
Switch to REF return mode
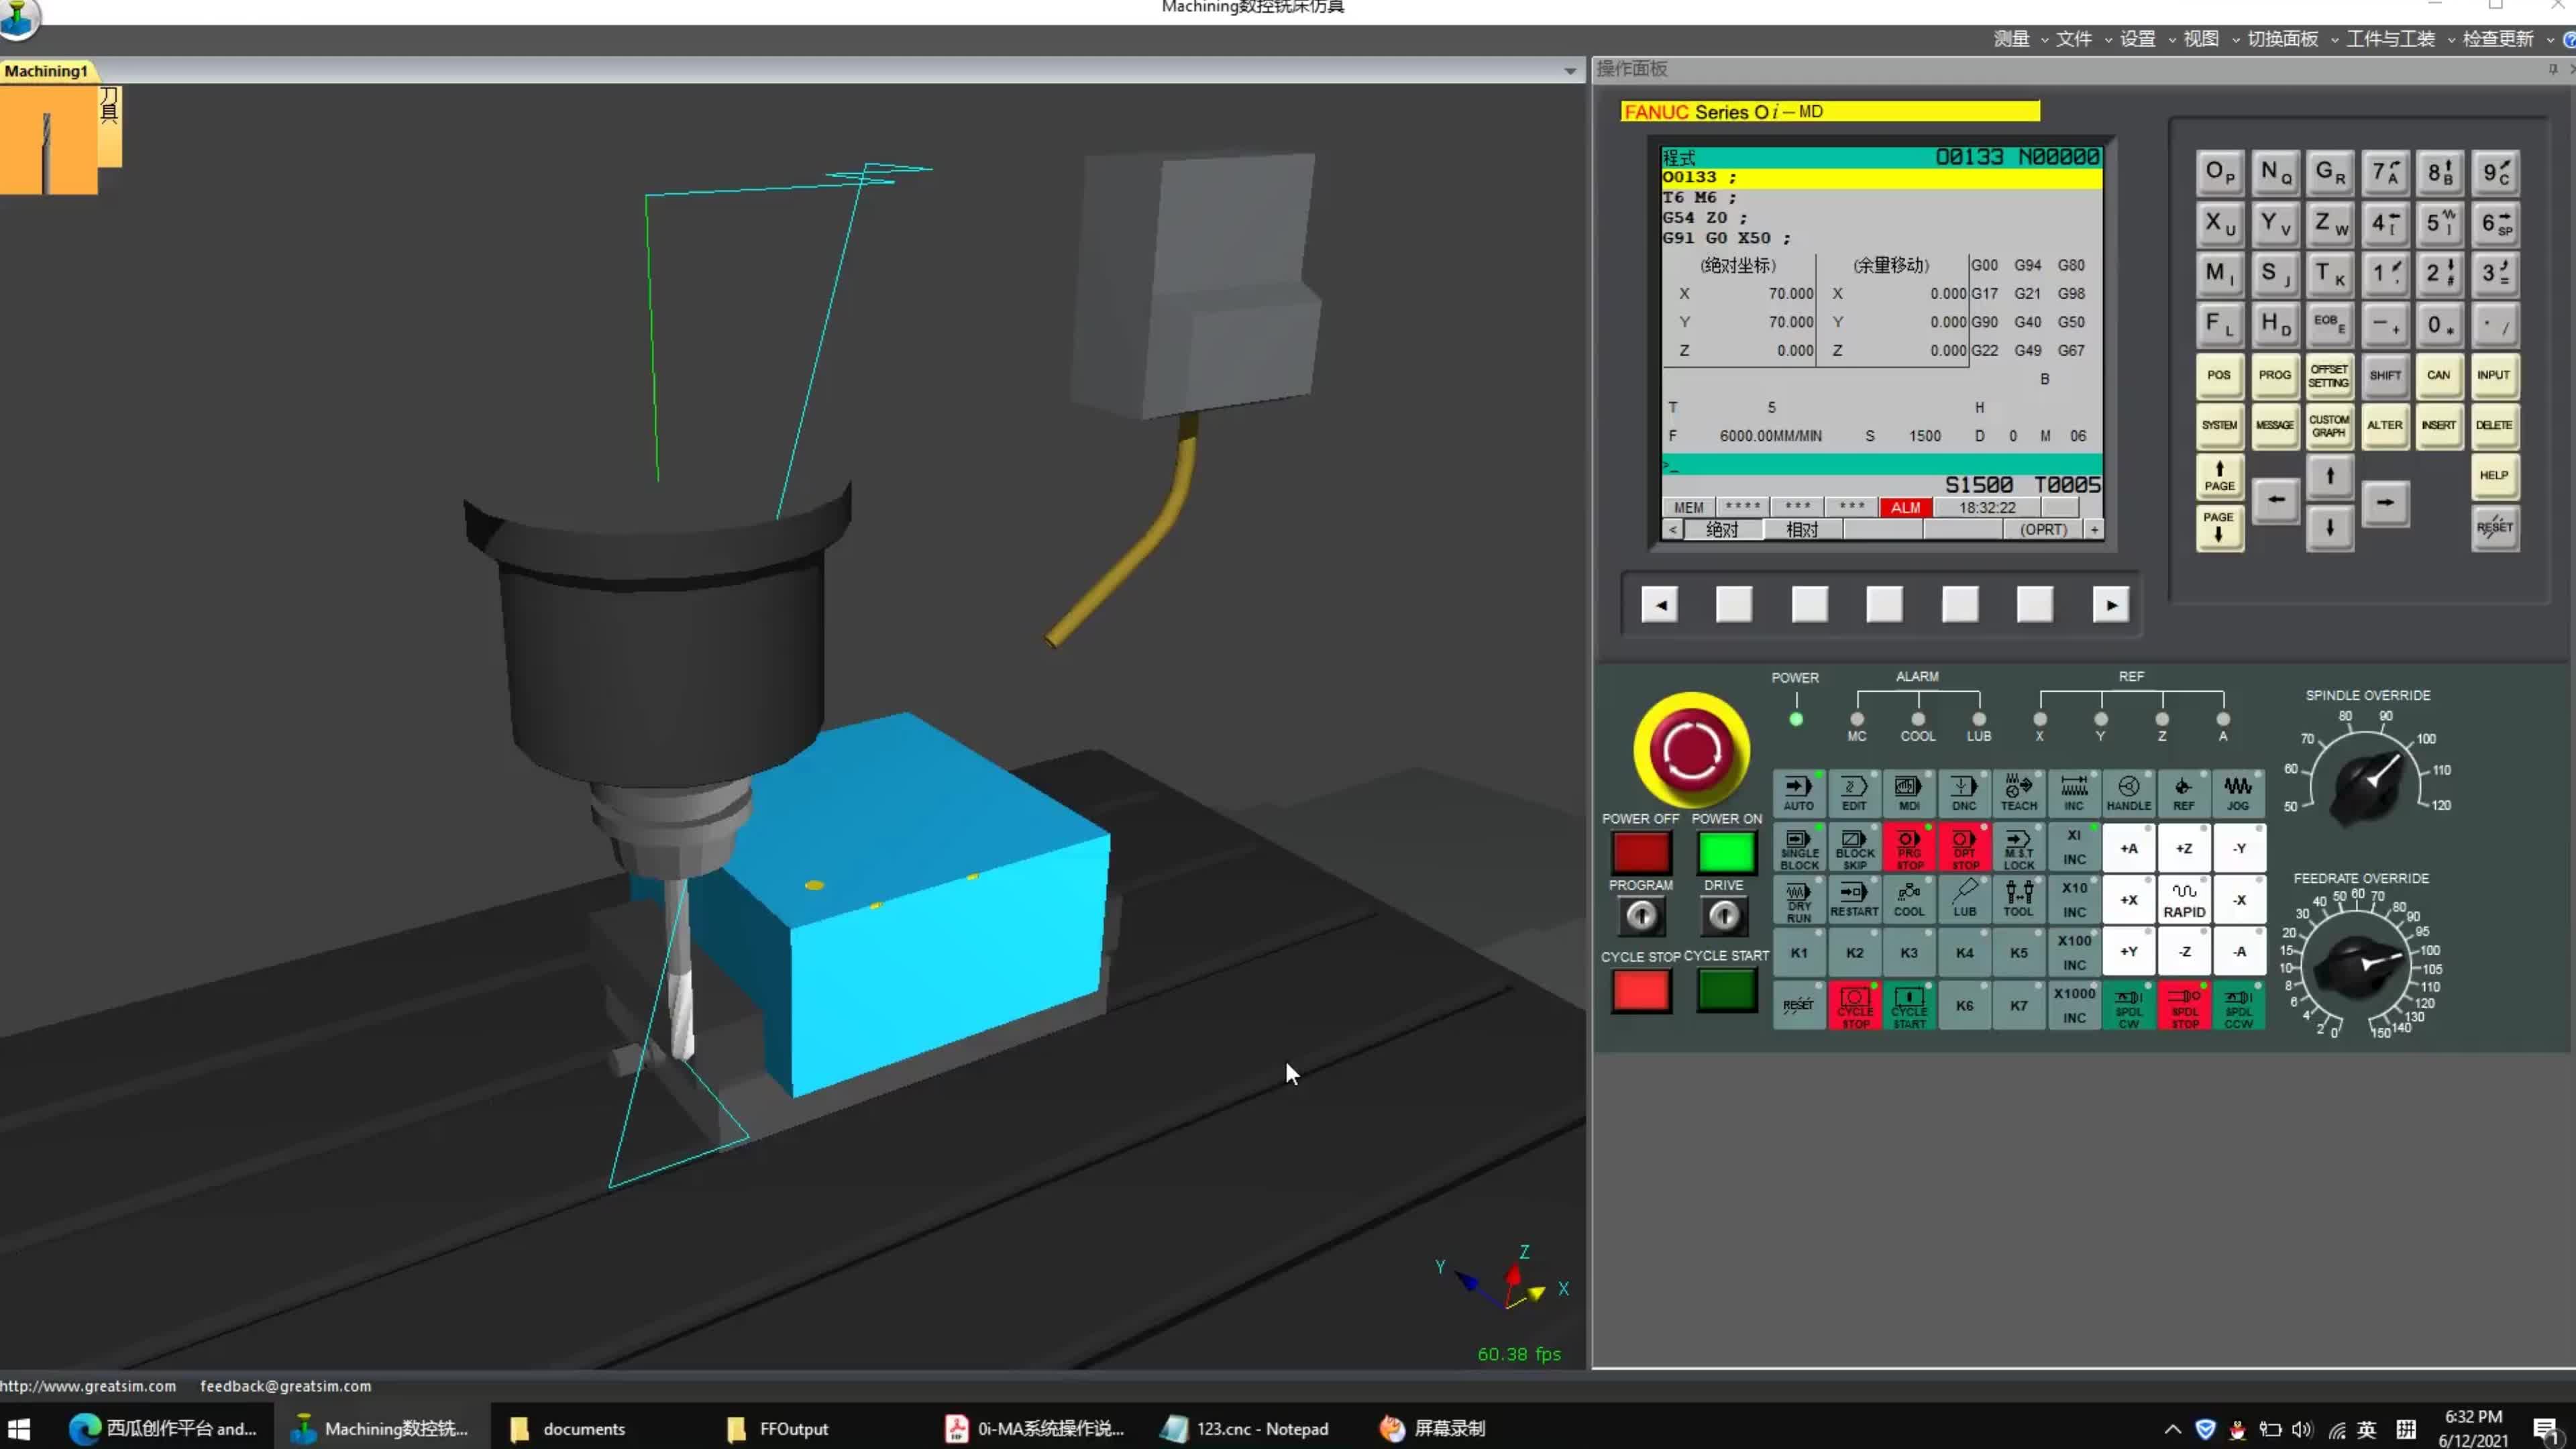(2184, 793)
